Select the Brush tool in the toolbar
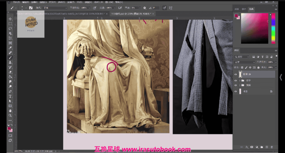Image resolution: width=285 pixels, height=153 pixels. click(x=10, y=57)
